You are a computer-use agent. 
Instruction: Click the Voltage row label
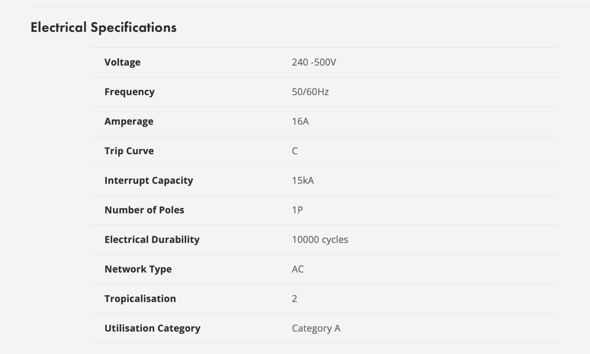(122, 62)
